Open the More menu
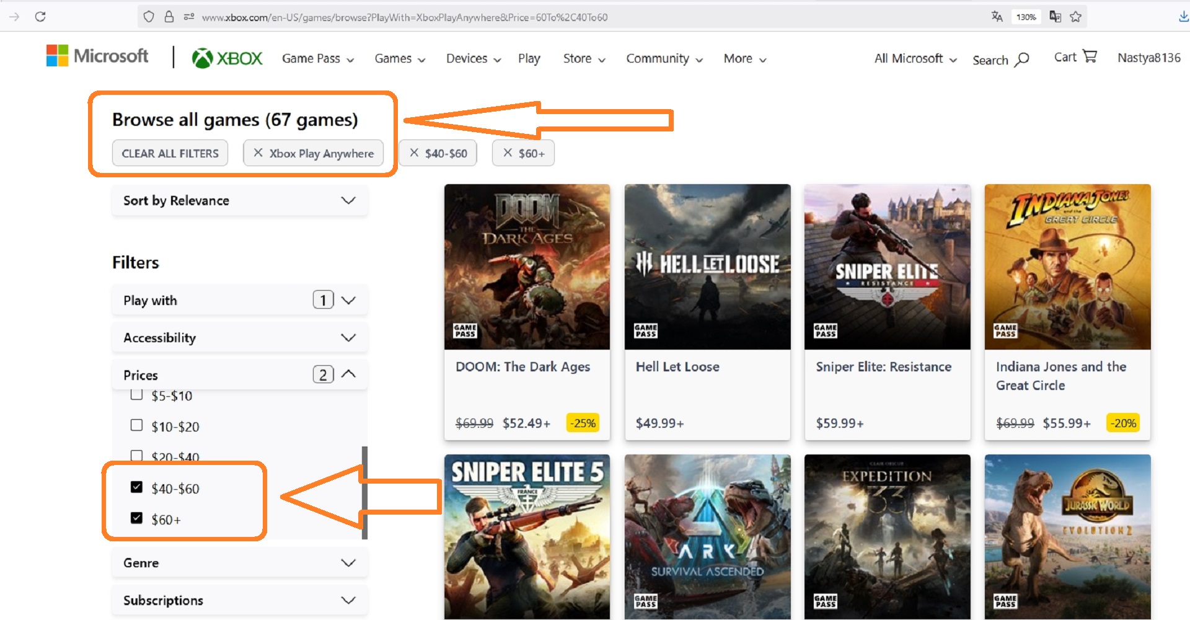 click(x=745, y=58)
